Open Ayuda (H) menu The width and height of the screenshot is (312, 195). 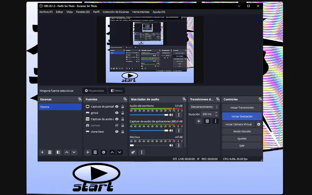pyautogui.click(x=159, y=12)
